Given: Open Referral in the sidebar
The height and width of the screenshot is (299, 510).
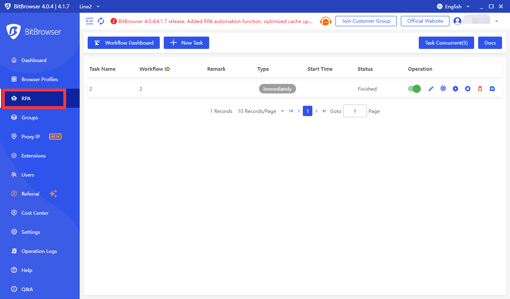Looking at the screenshot, I should click(40, 194).
